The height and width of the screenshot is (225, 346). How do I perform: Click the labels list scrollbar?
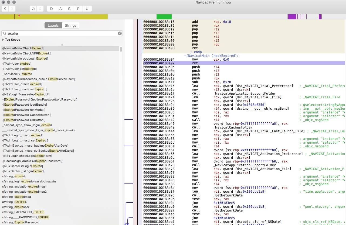click(121, 49)
